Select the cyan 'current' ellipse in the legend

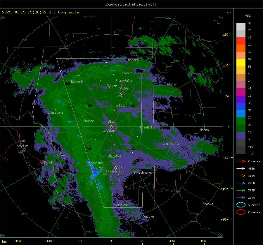click(x=241, y=205)
